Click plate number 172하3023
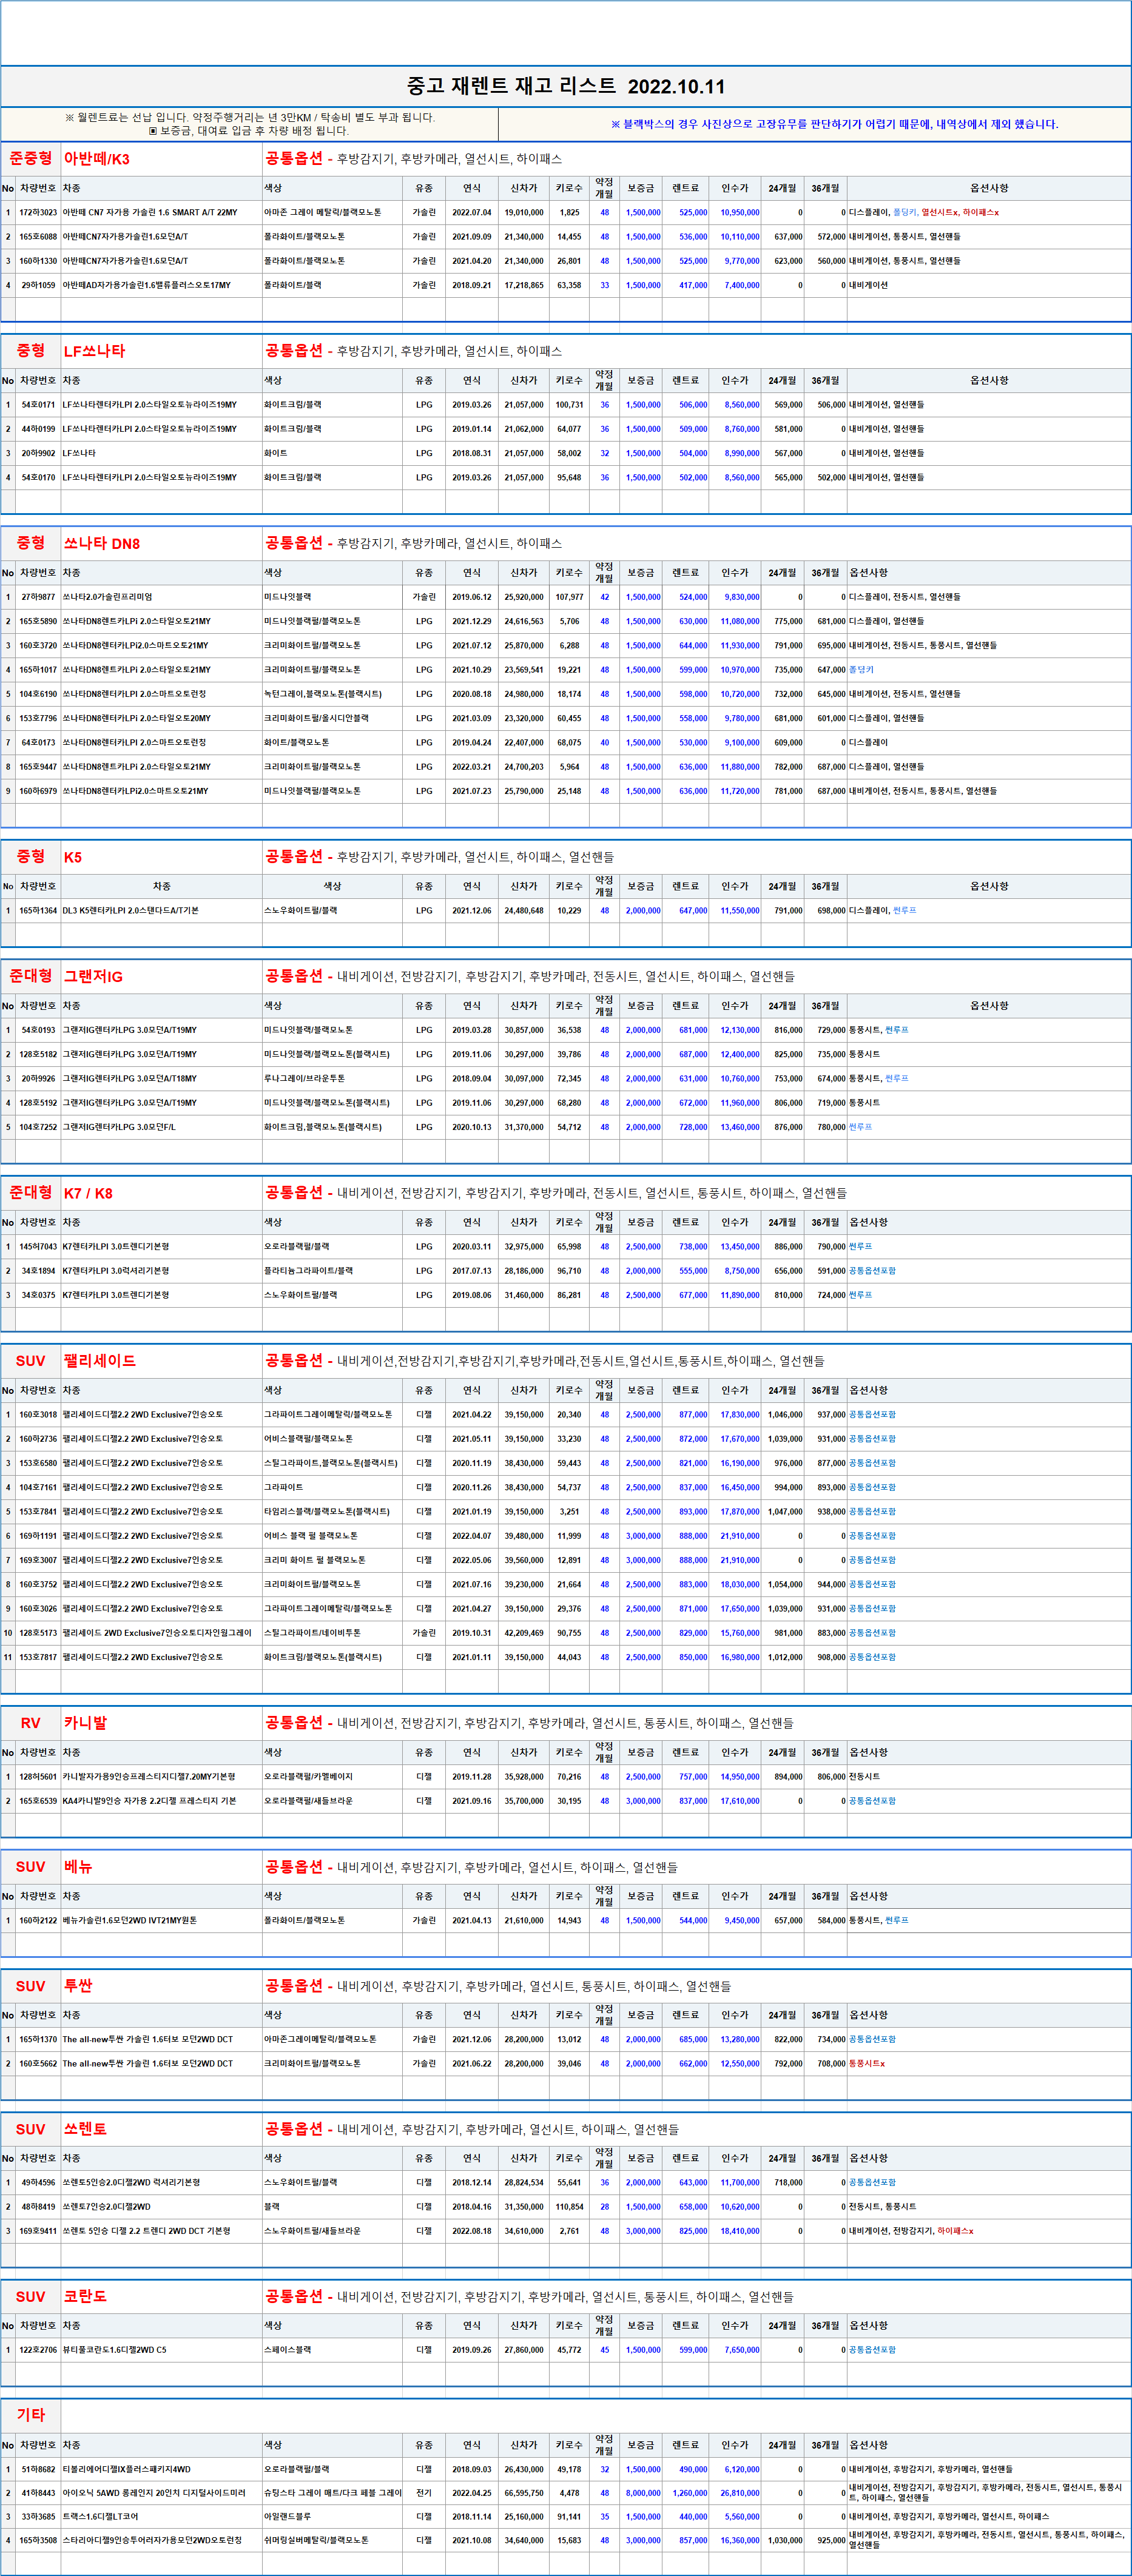The image size is (1132, 2576). pos(38,213)
